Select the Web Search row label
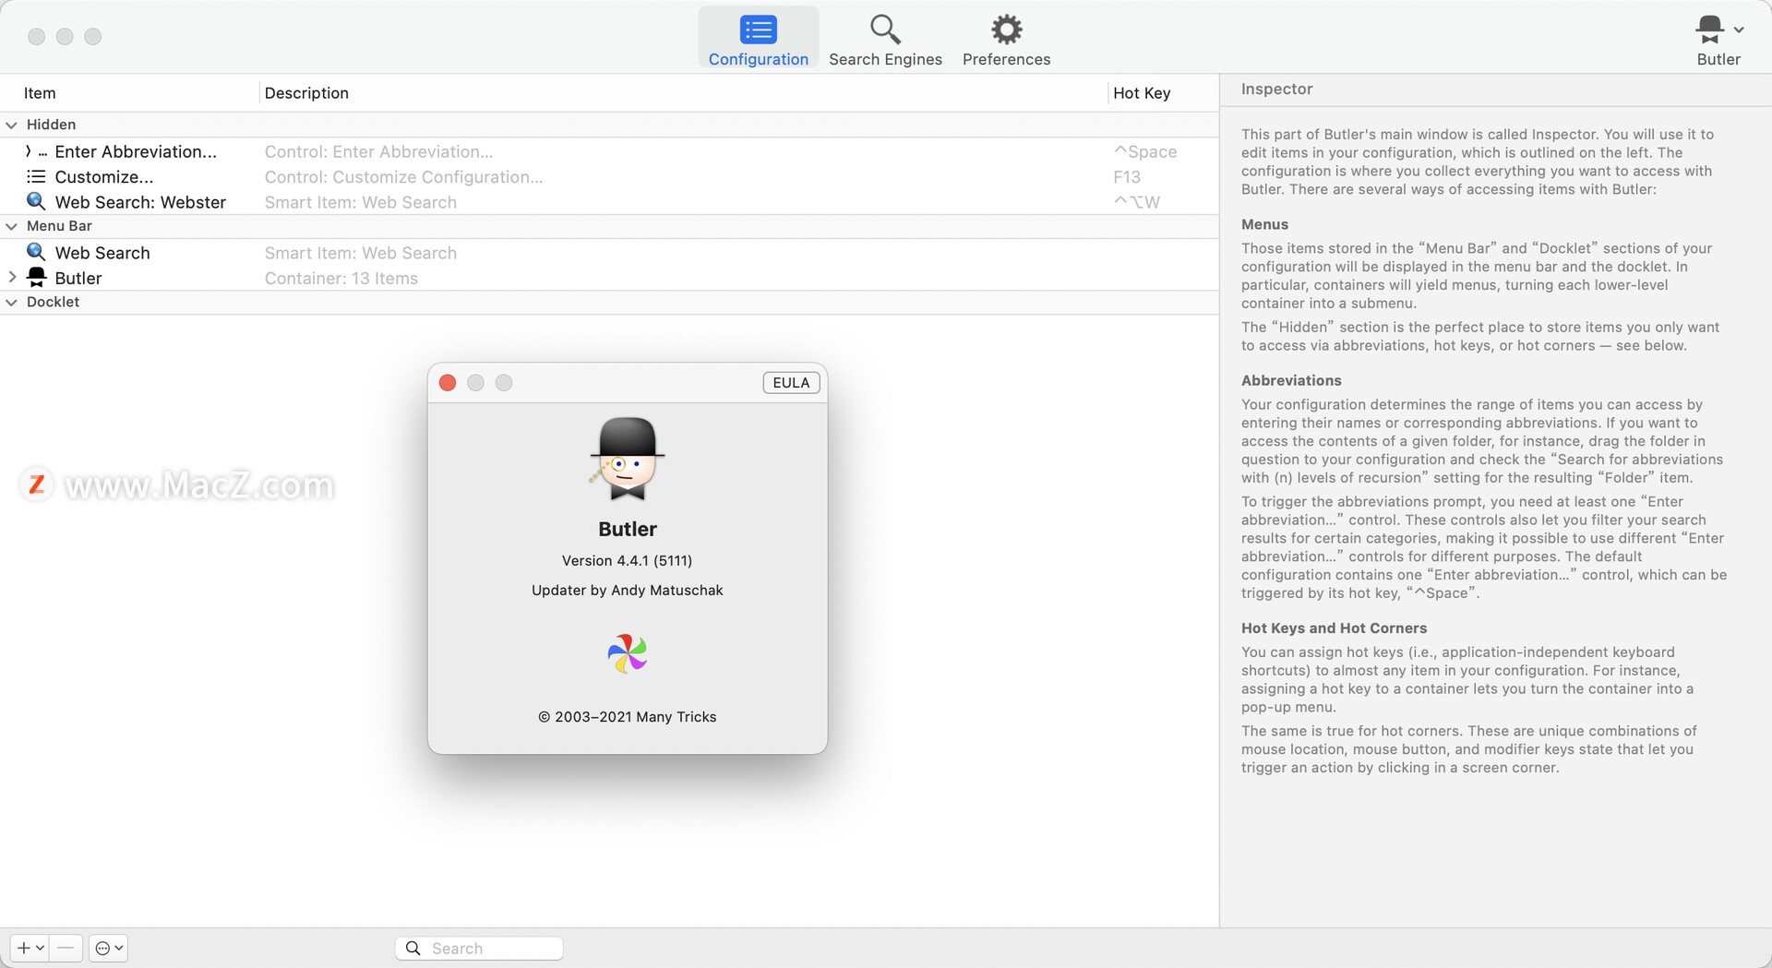Screen dimensions: 1772x968 102,253
